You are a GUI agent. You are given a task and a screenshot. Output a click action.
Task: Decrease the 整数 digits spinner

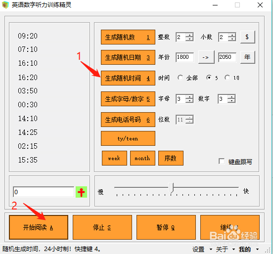point(189,39)
